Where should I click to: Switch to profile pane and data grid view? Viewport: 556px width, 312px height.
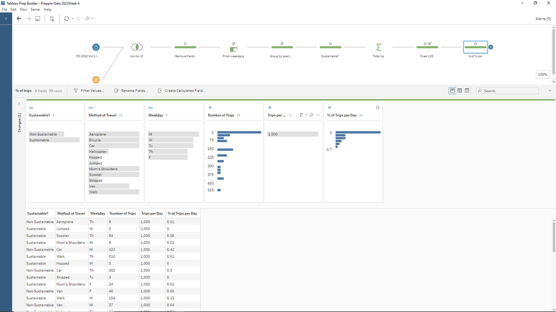[x=452, y=91]
